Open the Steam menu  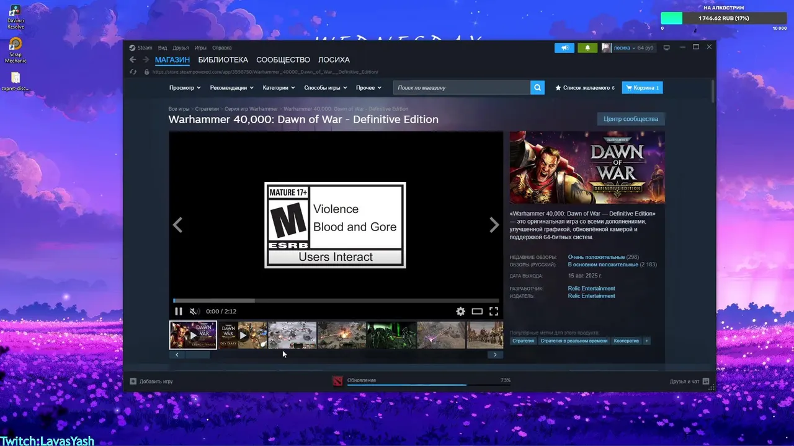(141, 48)
